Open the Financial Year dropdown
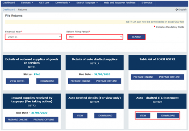189x131 pixels. pos(33,37)
